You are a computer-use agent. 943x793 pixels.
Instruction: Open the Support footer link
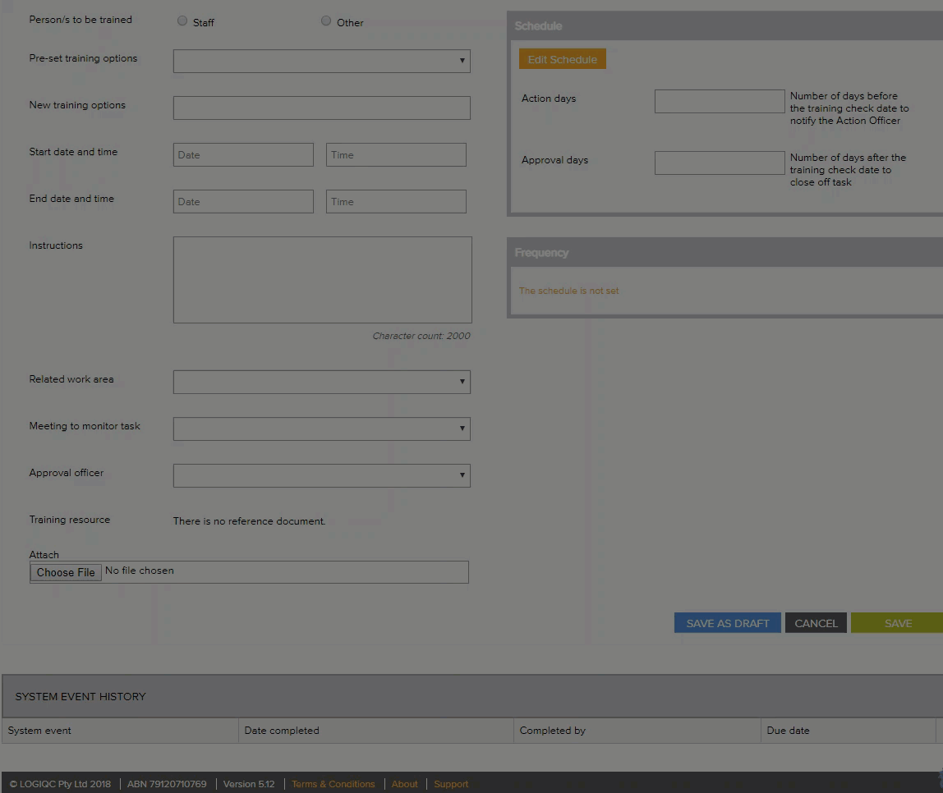[451, 784]
